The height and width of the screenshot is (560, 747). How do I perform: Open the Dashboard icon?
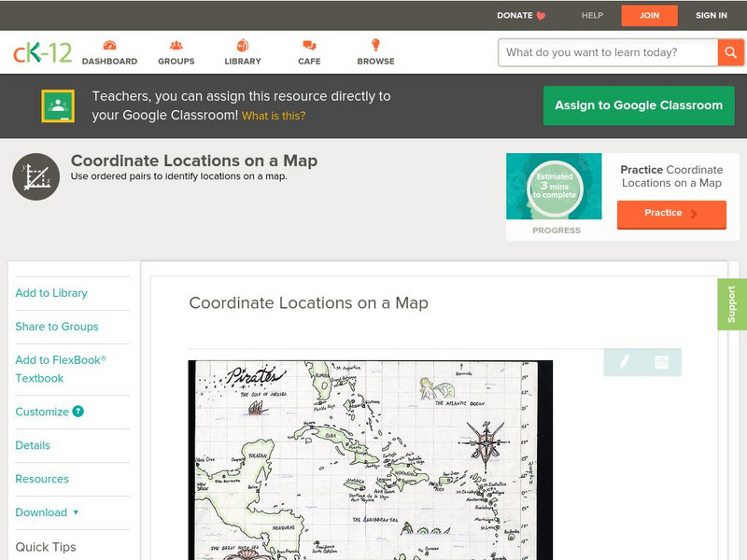click(109, 46)
